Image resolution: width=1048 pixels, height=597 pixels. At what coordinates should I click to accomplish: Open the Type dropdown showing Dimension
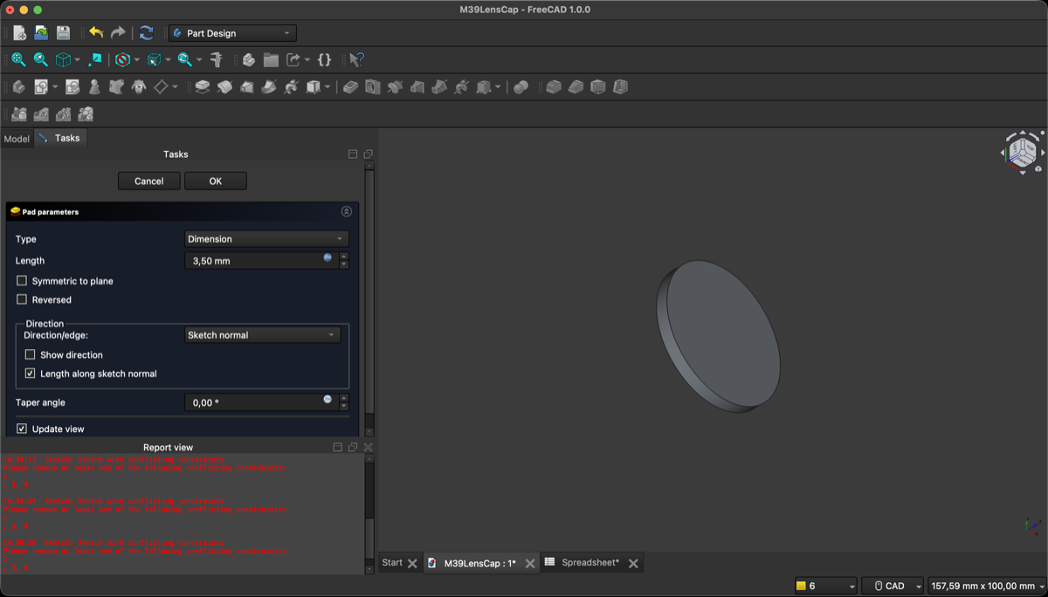tap(265, 238)
